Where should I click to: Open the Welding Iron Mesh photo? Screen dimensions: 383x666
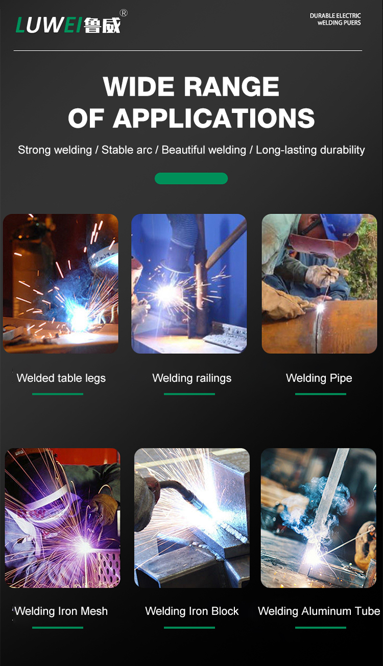(62, 518)
